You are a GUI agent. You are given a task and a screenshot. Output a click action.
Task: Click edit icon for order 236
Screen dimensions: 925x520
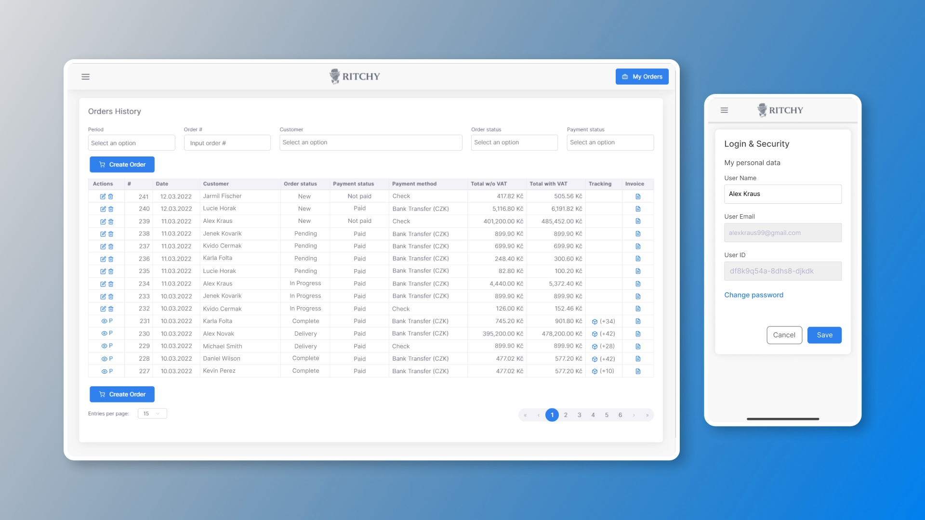click(103, 259)
